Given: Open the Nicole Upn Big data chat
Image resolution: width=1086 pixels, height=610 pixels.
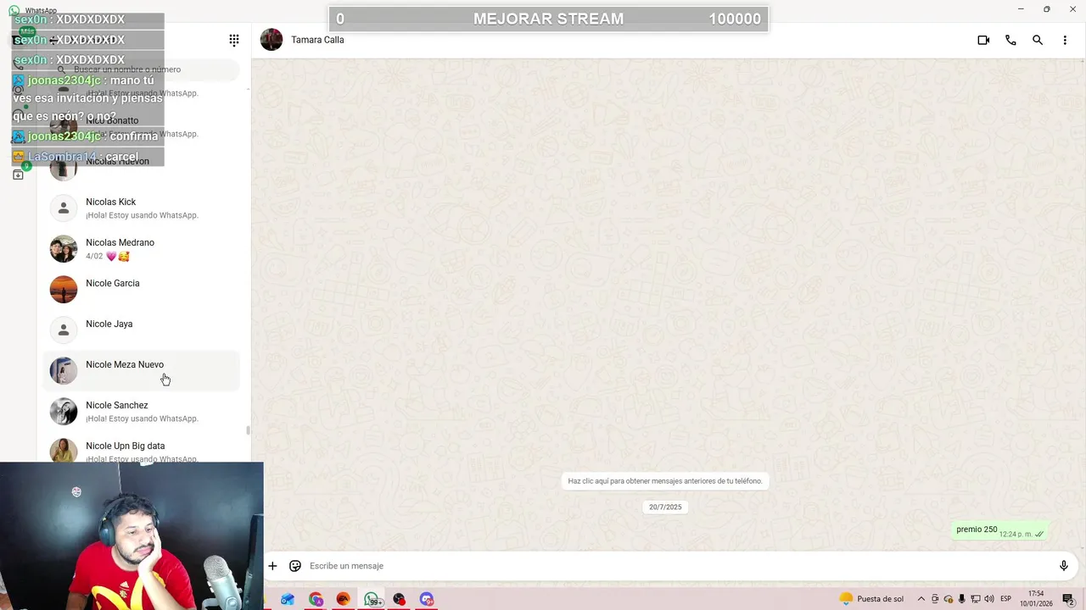Looking at the screenshot, I should (142, 449).
